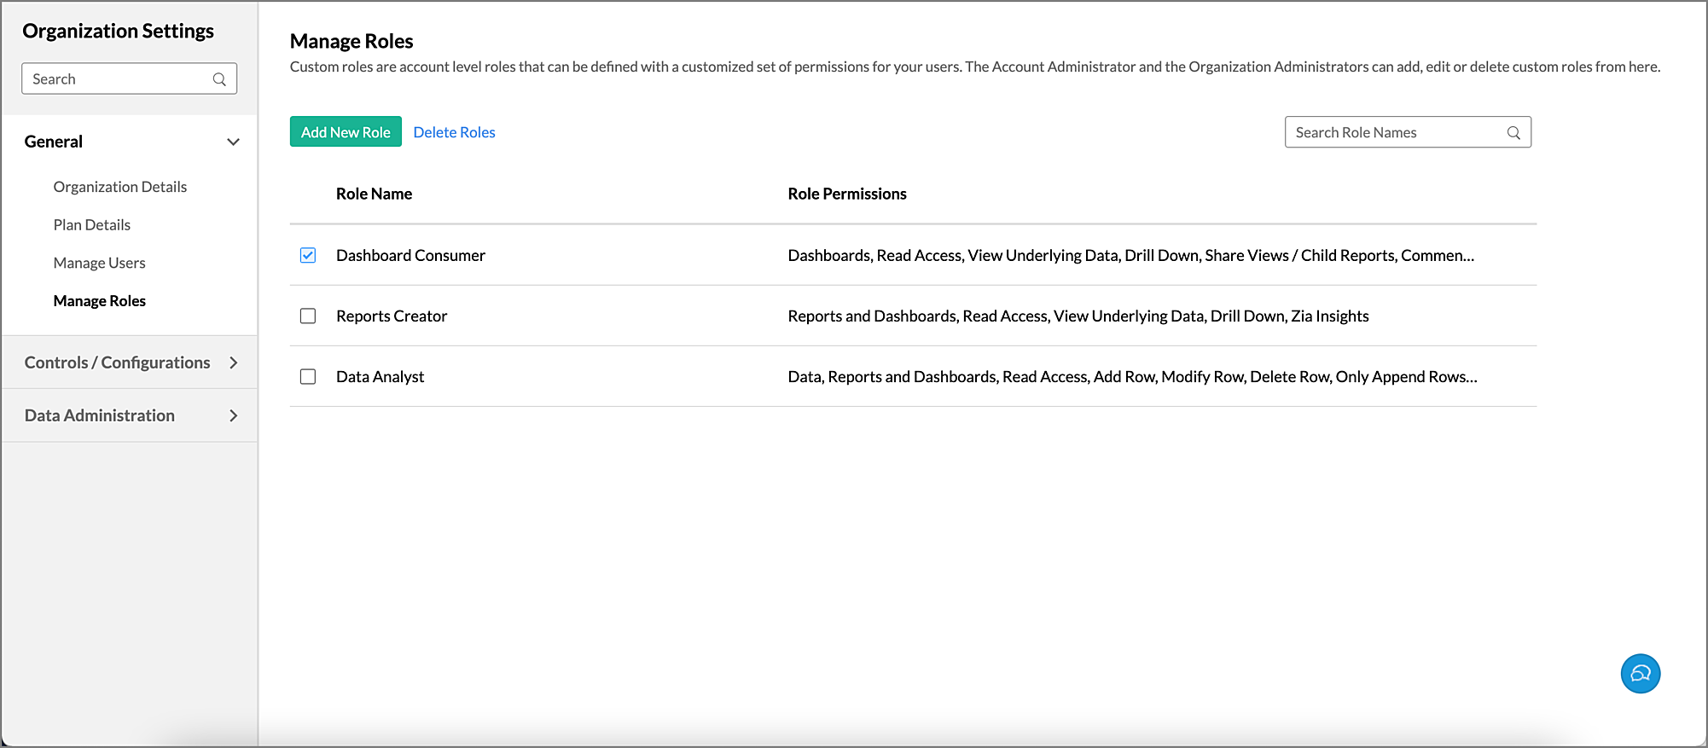
Task: Tick the Data Analyst role checkbox
Action: pyautogui.click(x=308, y=376)
